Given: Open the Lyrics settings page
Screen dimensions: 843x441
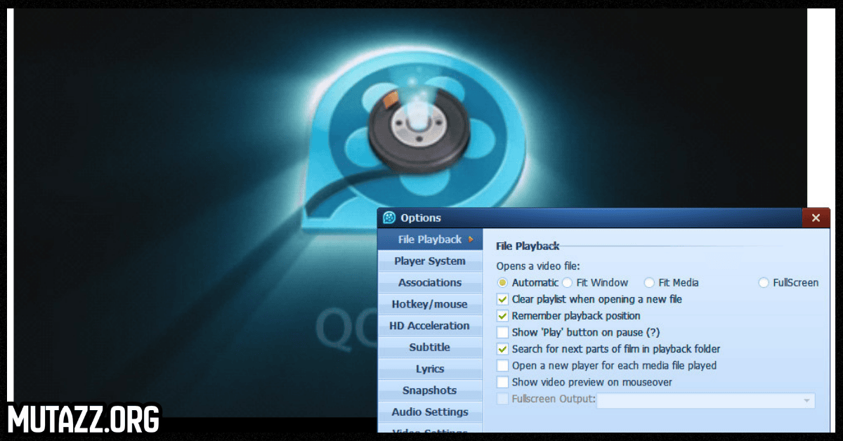Looking at the screenshot, I should click(x=430, y=369).
